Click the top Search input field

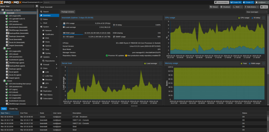[54, 2]
